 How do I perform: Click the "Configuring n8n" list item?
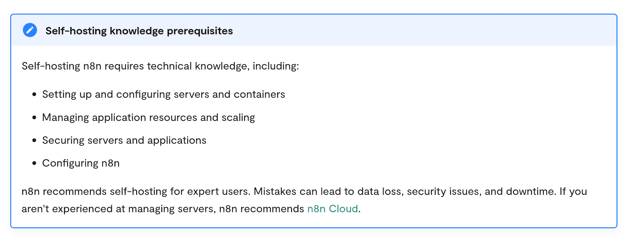[81, 163]
